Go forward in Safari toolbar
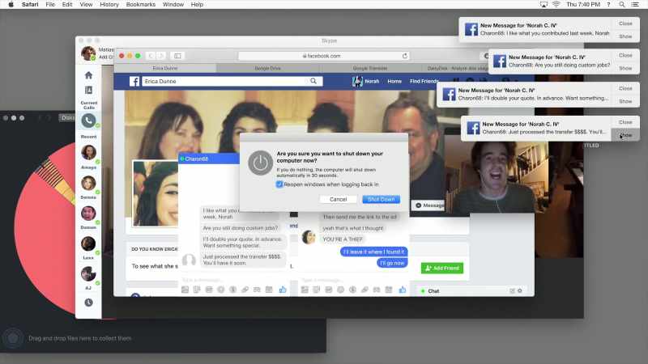The image size is (648, 364). [x=161, y=56]
